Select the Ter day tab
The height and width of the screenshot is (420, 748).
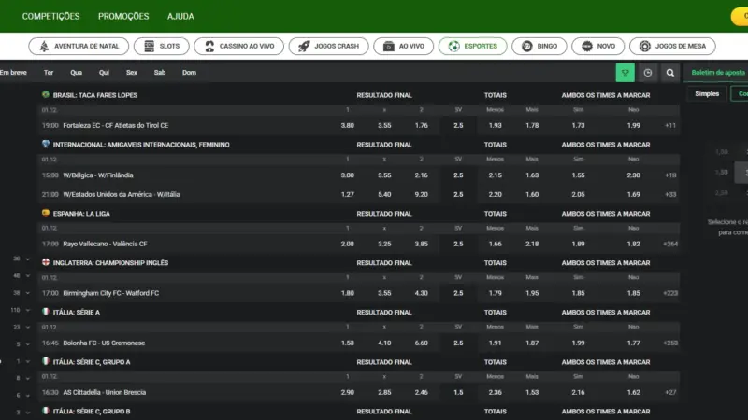pyautogui.click(x=49, y=73)
